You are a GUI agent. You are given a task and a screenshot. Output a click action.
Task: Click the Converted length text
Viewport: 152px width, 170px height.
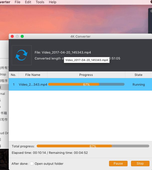pos(49,58)
